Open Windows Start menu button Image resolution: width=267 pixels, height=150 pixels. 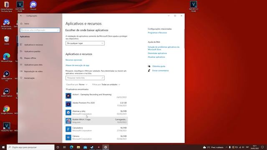[x=3, y=147]
